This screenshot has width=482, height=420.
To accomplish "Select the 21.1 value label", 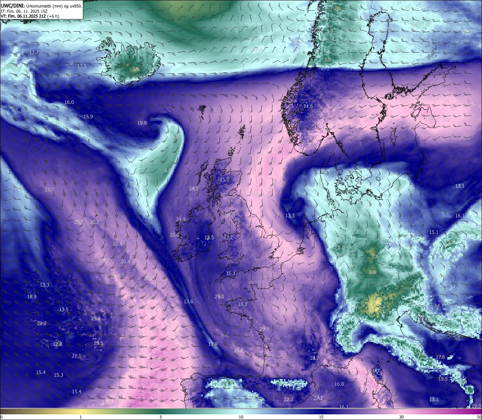I will 76,356.
